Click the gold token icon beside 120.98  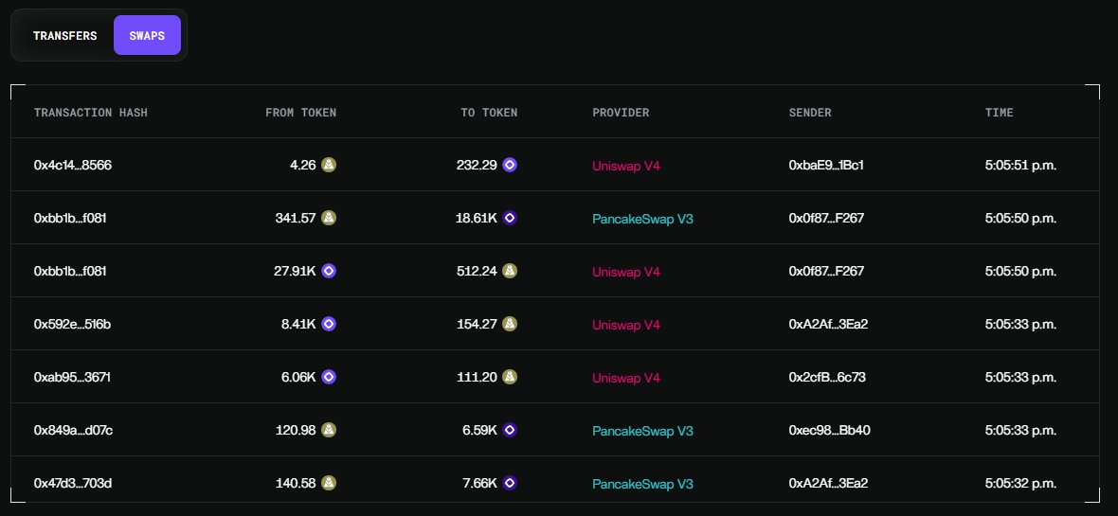(329, 430)
